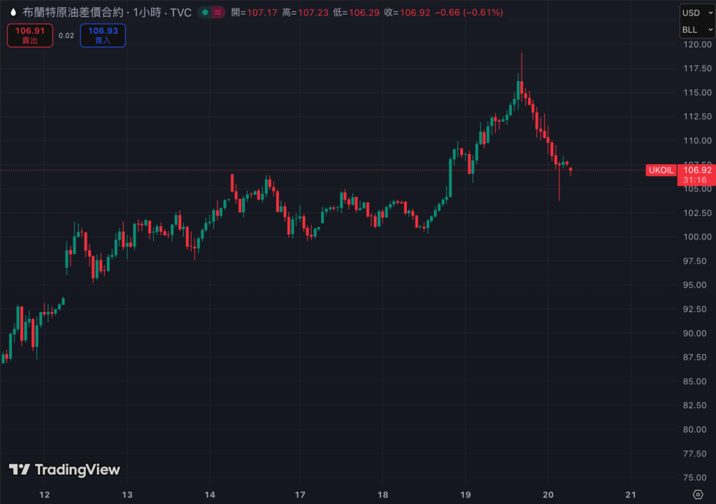Screen dimensions: 716x504
Task: Click the 31:16 bar countdown timer
Action: pyautogui.click(x=694, y=180)
